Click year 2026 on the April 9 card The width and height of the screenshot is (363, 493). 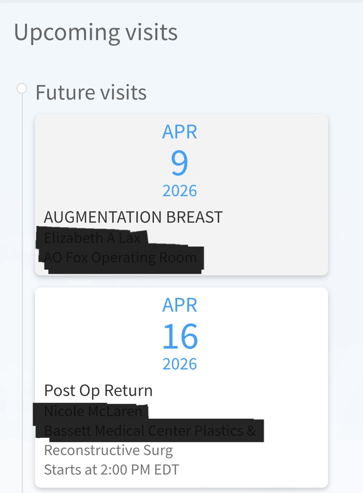(180, 191)
